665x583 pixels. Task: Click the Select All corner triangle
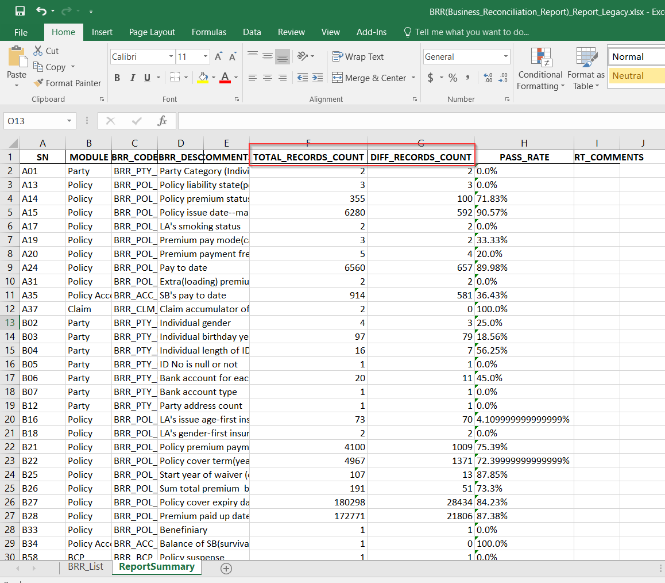coord(13,143)
